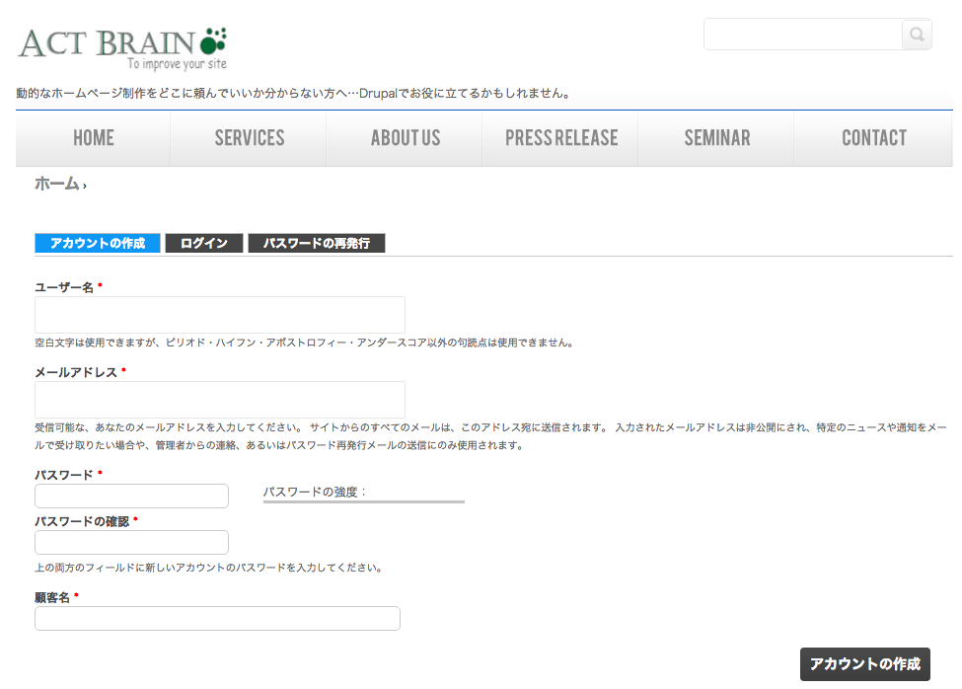The height and width of the screenshot is (689, 962).
Task: Click the パスワードの強度 strength bar
Action: click(x=363, y=501)
